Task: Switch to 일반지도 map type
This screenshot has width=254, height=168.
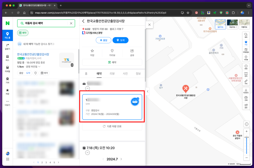Action: point(220,24)
